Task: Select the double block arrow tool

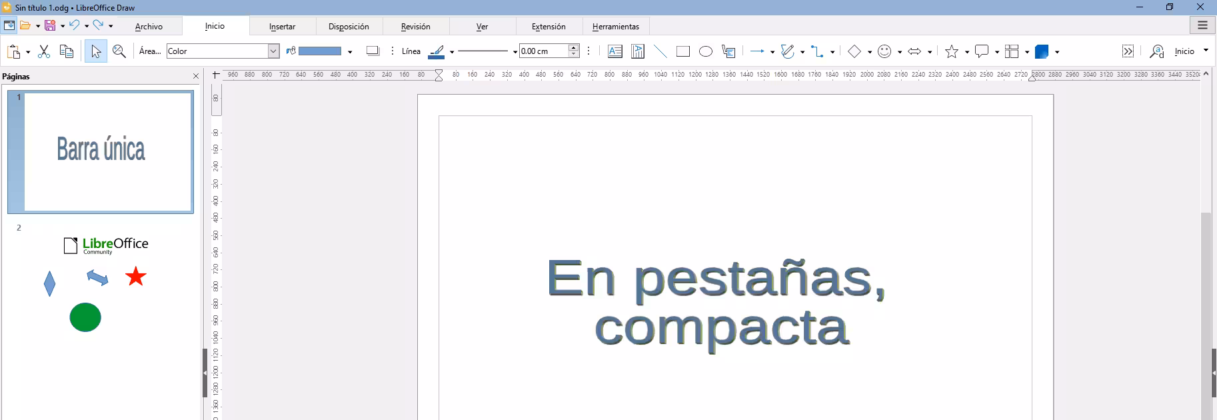Action: coord(914,51)
